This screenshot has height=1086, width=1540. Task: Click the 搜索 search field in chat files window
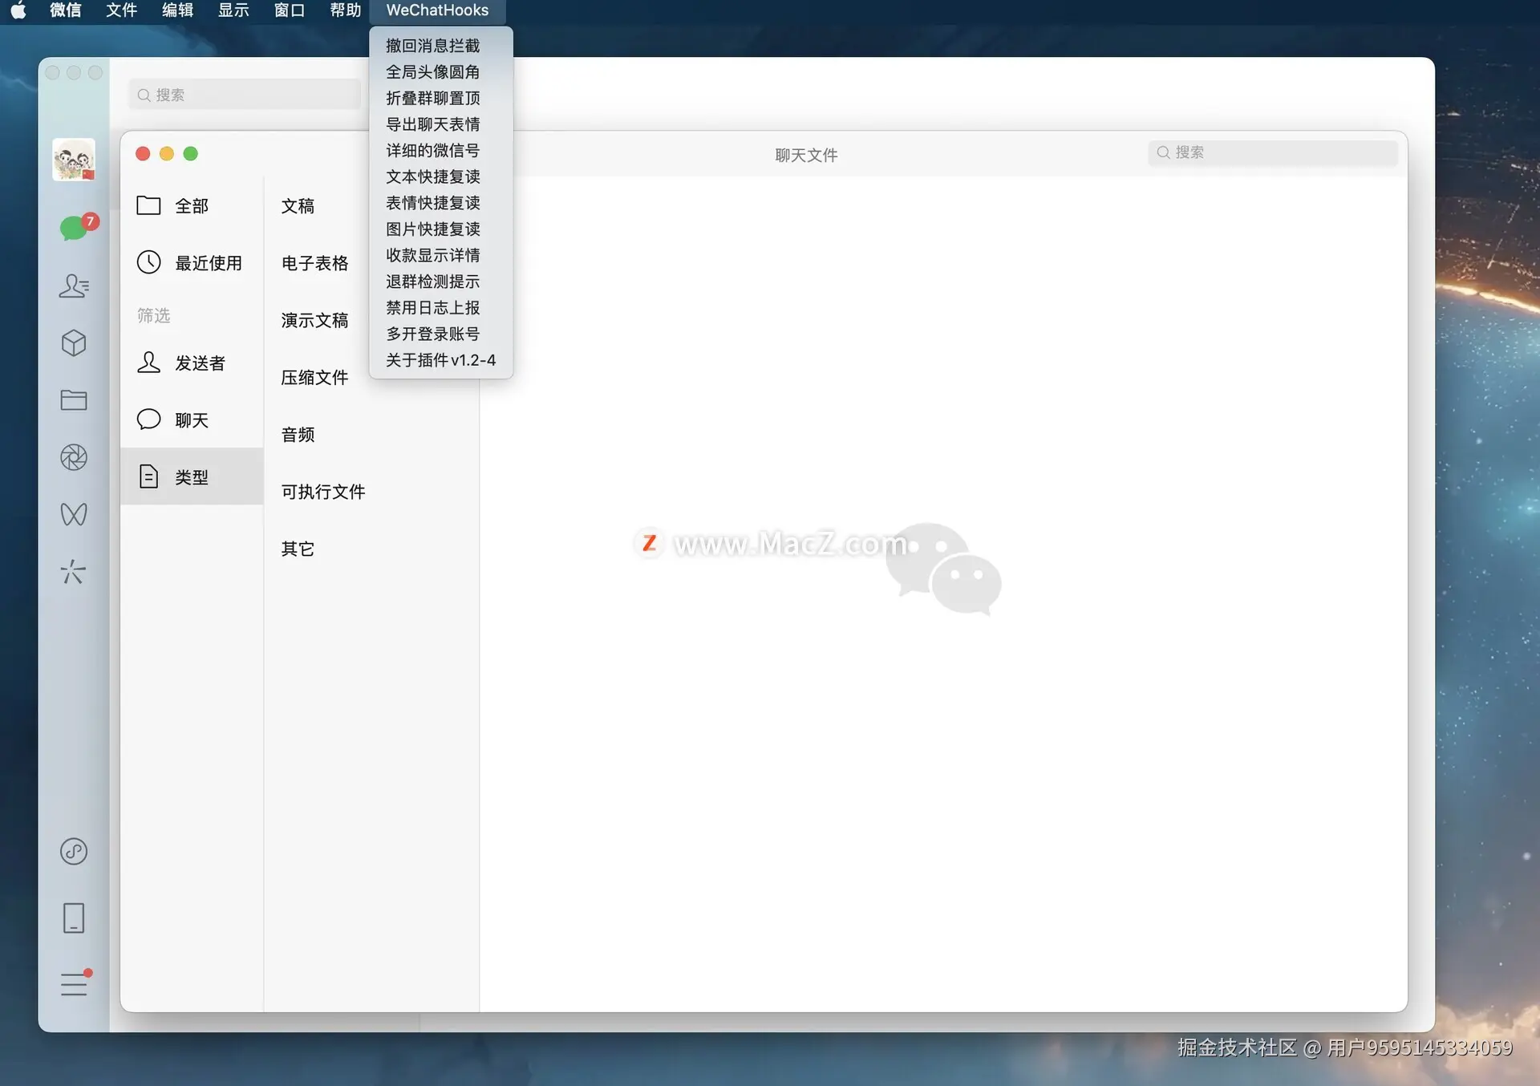(1273, 152)
